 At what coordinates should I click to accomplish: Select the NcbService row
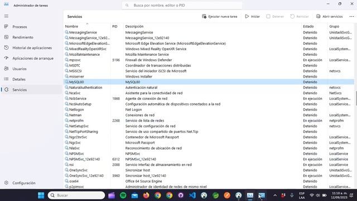click(209, 98)
